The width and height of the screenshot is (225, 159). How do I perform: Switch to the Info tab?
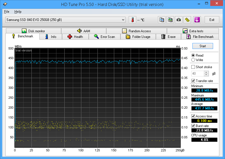tap(51, 37)
